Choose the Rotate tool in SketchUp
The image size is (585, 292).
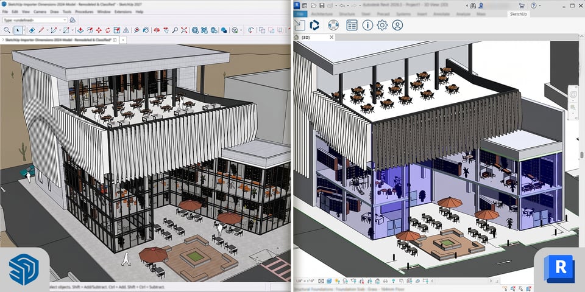[x=108, y=30]
